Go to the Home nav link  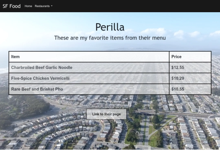[x=29, y=6]
